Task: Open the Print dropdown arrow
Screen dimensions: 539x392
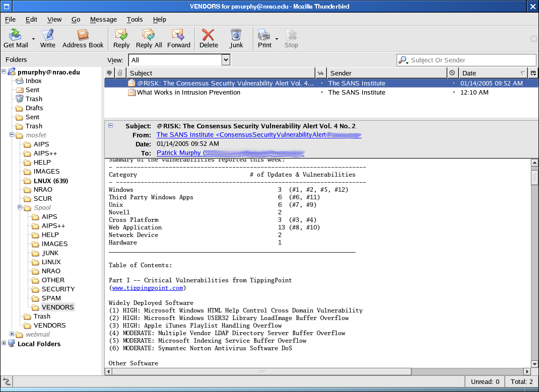Action: point(277,39)
